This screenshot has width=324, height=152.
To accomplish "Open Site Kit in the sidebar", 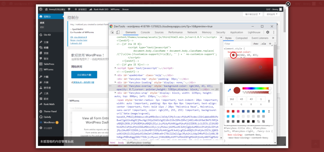I will pos(47,35).
